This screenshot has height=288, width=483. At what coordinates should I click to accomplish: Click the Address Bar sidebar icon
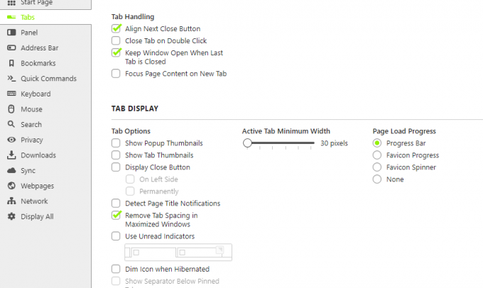[x=11, y=48]
